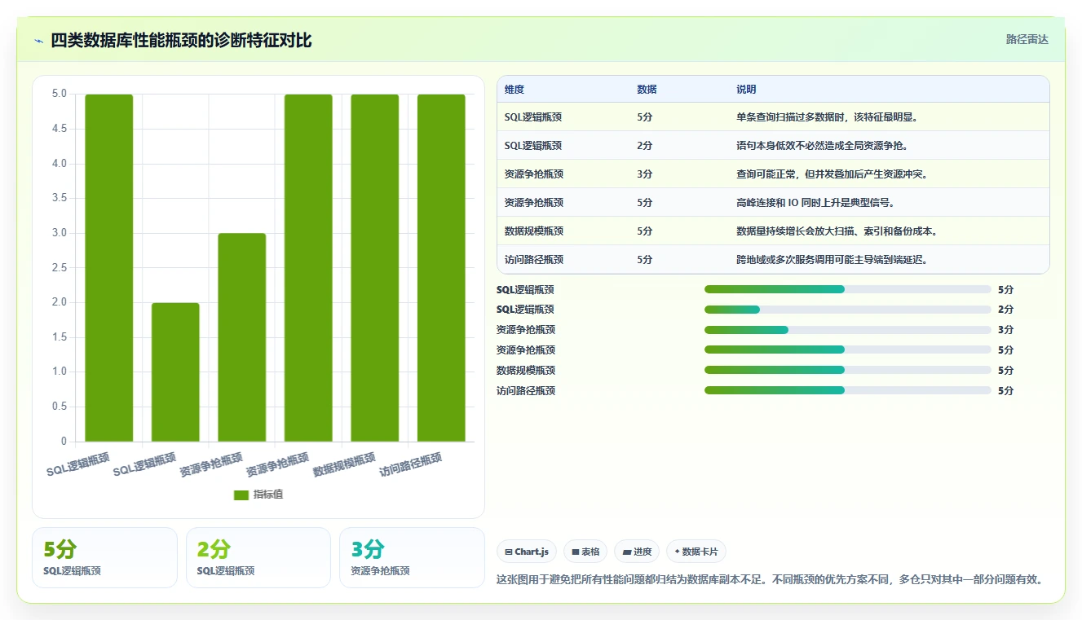1082x620 pixels.
Task: Click the 指标值 legend text
Action: 268,495
